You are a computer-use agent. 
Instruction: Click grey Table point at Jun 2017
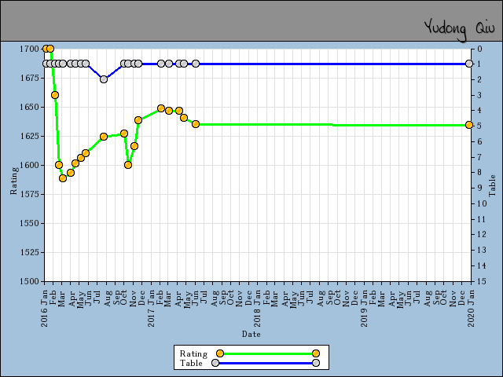click(x=196, y=64)
